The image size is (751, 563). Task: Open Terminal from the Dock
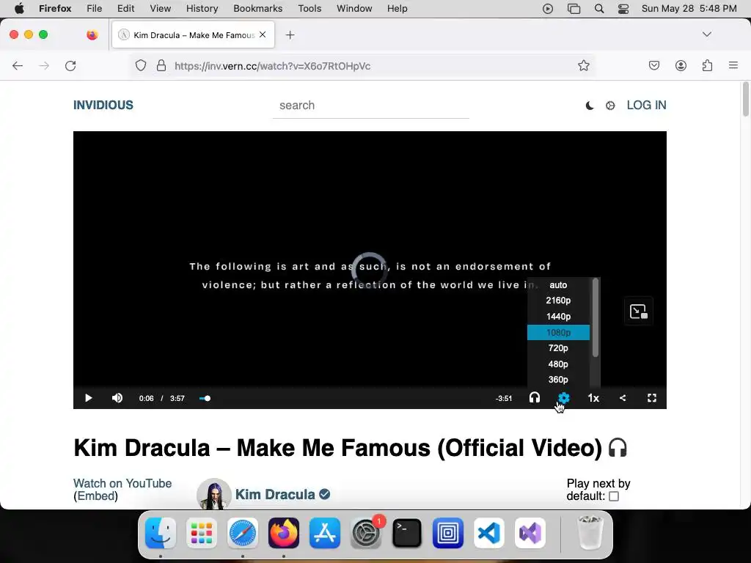(x=406, y=533)
